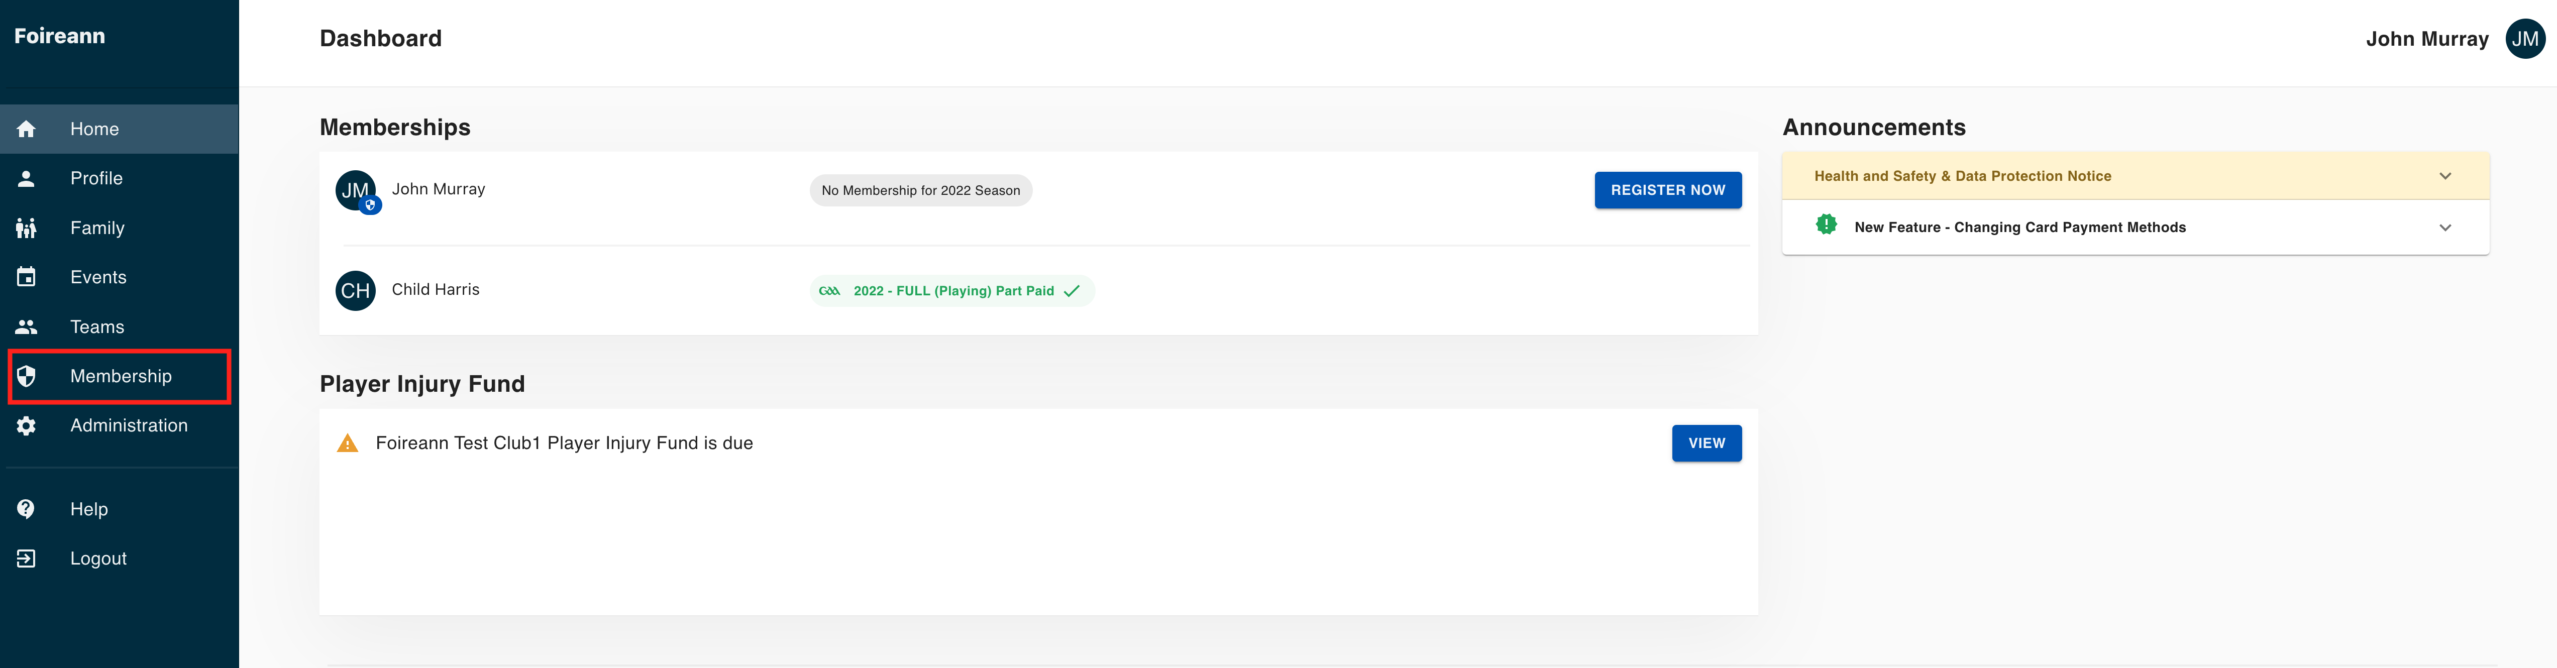Click the Memberships section heading

point(395,128)
